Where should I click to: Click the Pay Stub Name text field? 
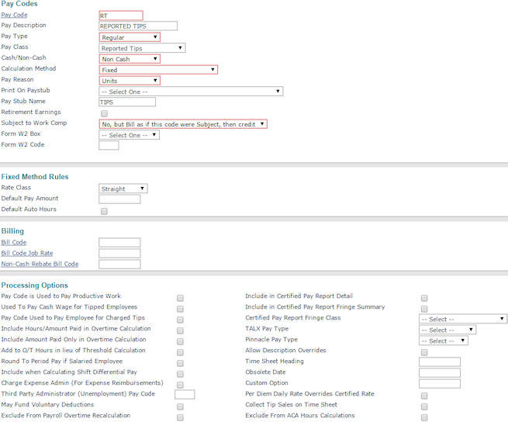coord(127,102)
